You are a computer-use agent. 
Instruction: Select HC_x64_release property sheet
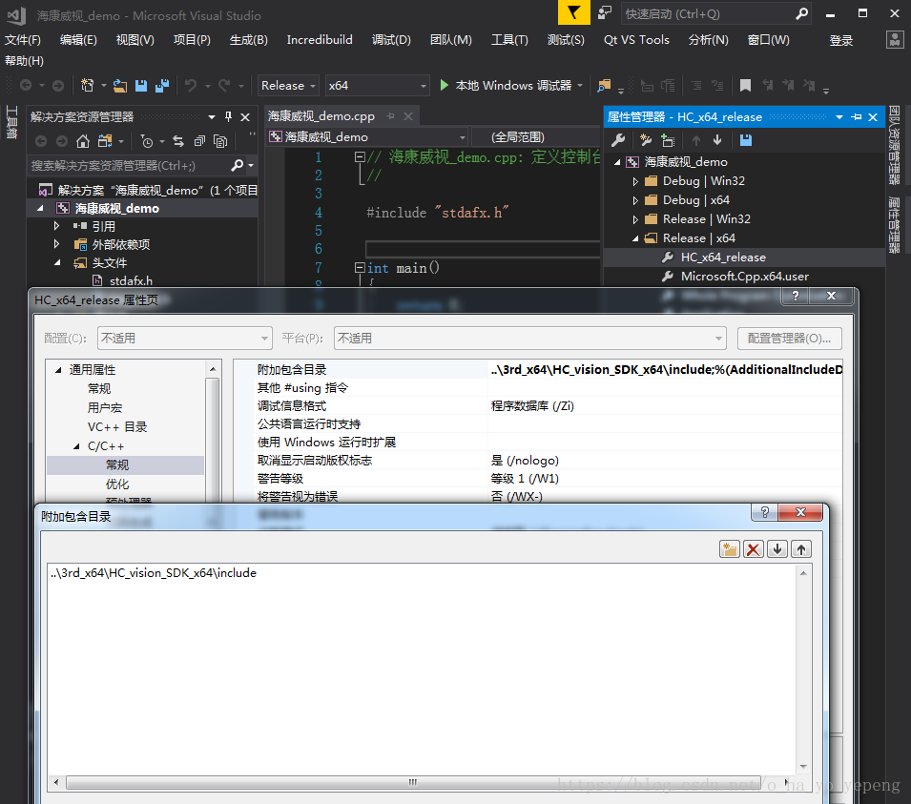tap(723, 258)
